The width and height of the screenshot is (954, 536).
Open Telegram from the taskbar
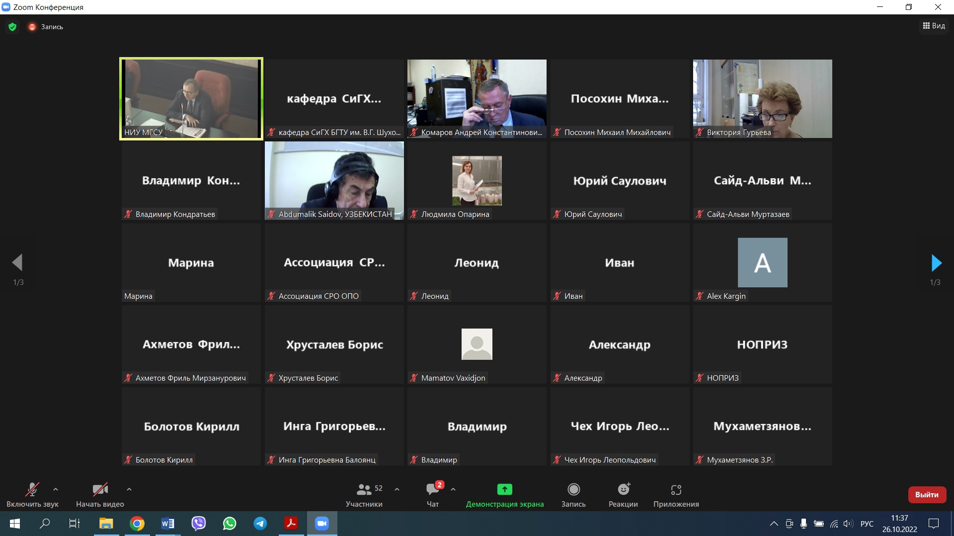pos(260,524)
